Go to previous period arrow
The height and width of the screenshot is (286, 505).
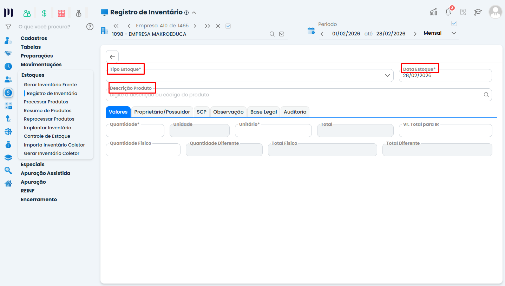tap(322, 34)
